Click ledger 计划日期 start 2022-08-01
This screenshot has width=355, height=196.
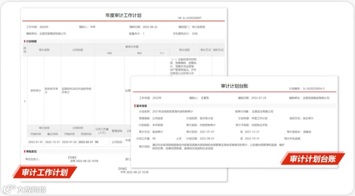click(207, 139)
